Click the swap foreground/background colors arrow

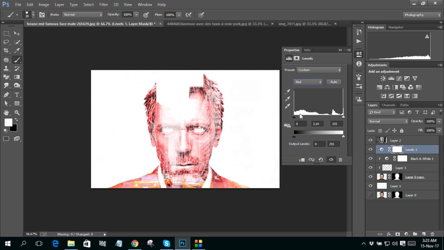tap(16, 120)
